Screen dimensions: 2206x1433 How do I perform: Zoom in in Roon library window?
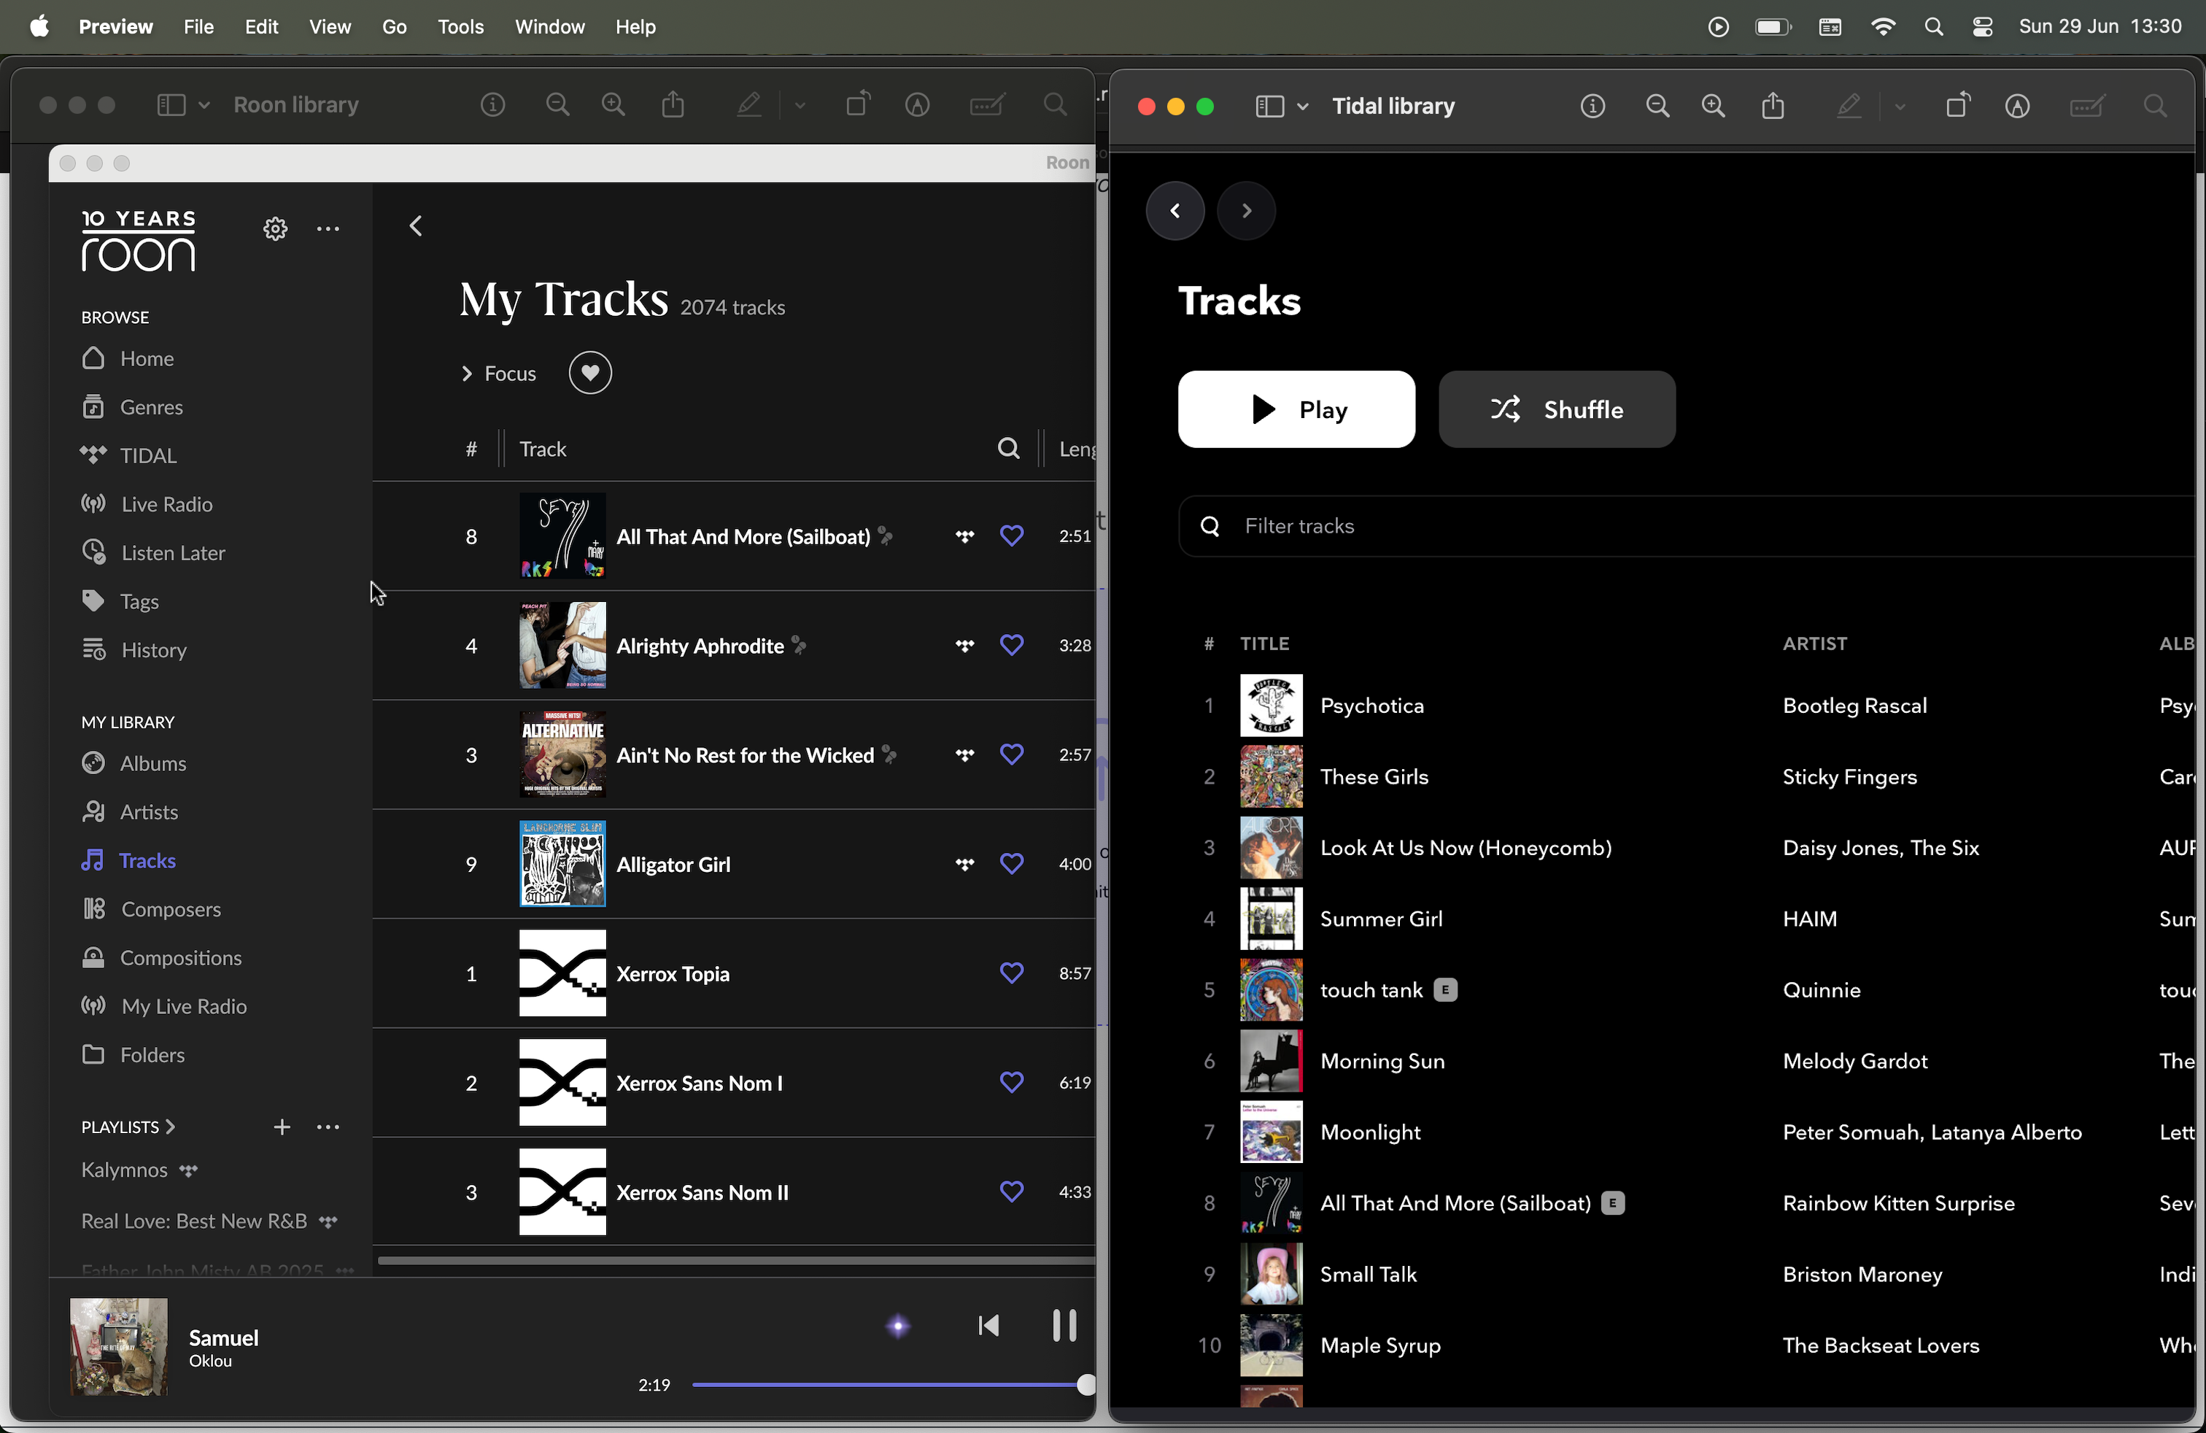coord(613,105)
